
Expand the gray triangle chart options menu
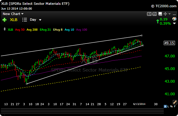point(170,14)
